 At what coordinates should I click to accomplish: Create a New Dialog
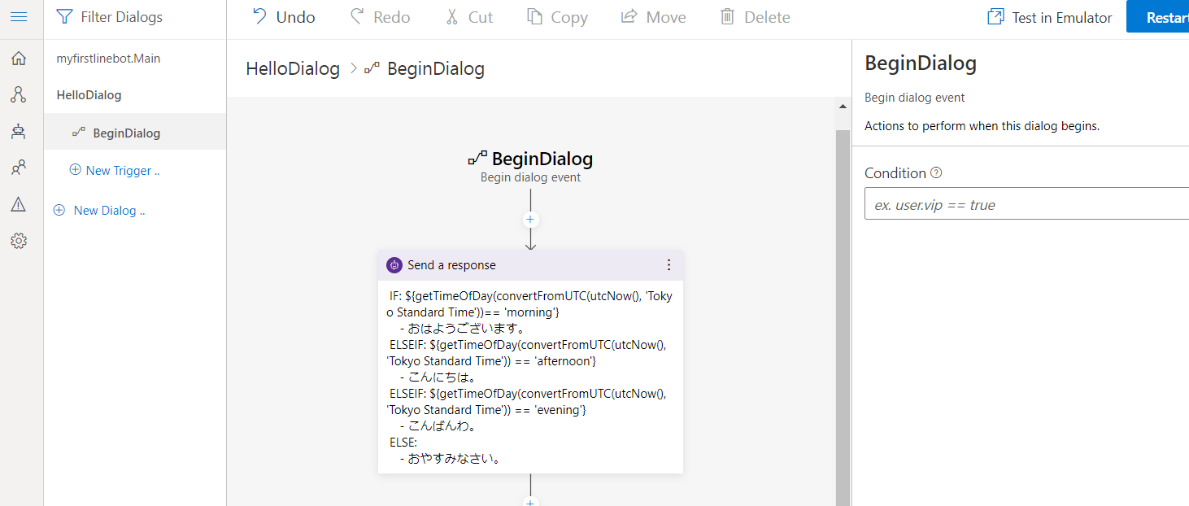point(99,210)
